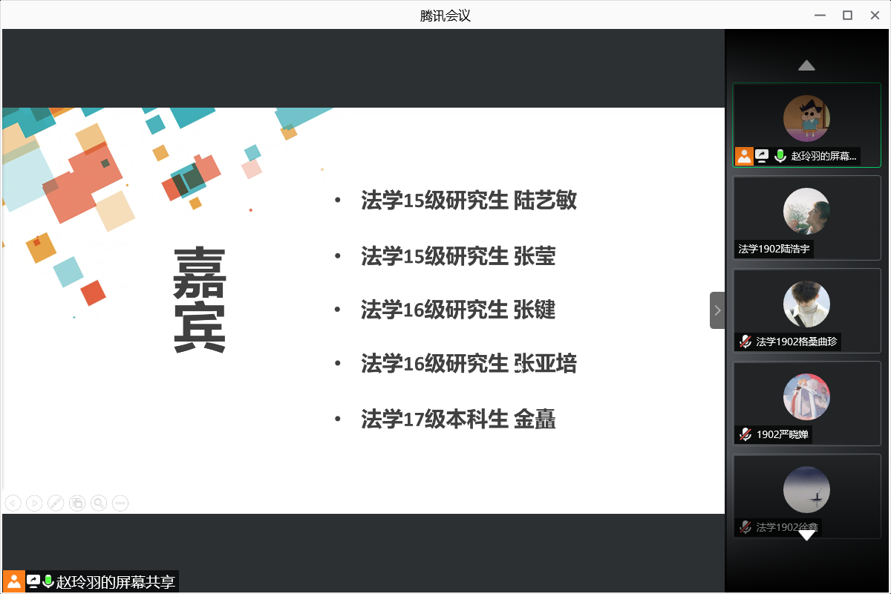Open the see all slides view button
Image resolution: width=891 pixels, height=594 pixels.
[x=77, y=503]
